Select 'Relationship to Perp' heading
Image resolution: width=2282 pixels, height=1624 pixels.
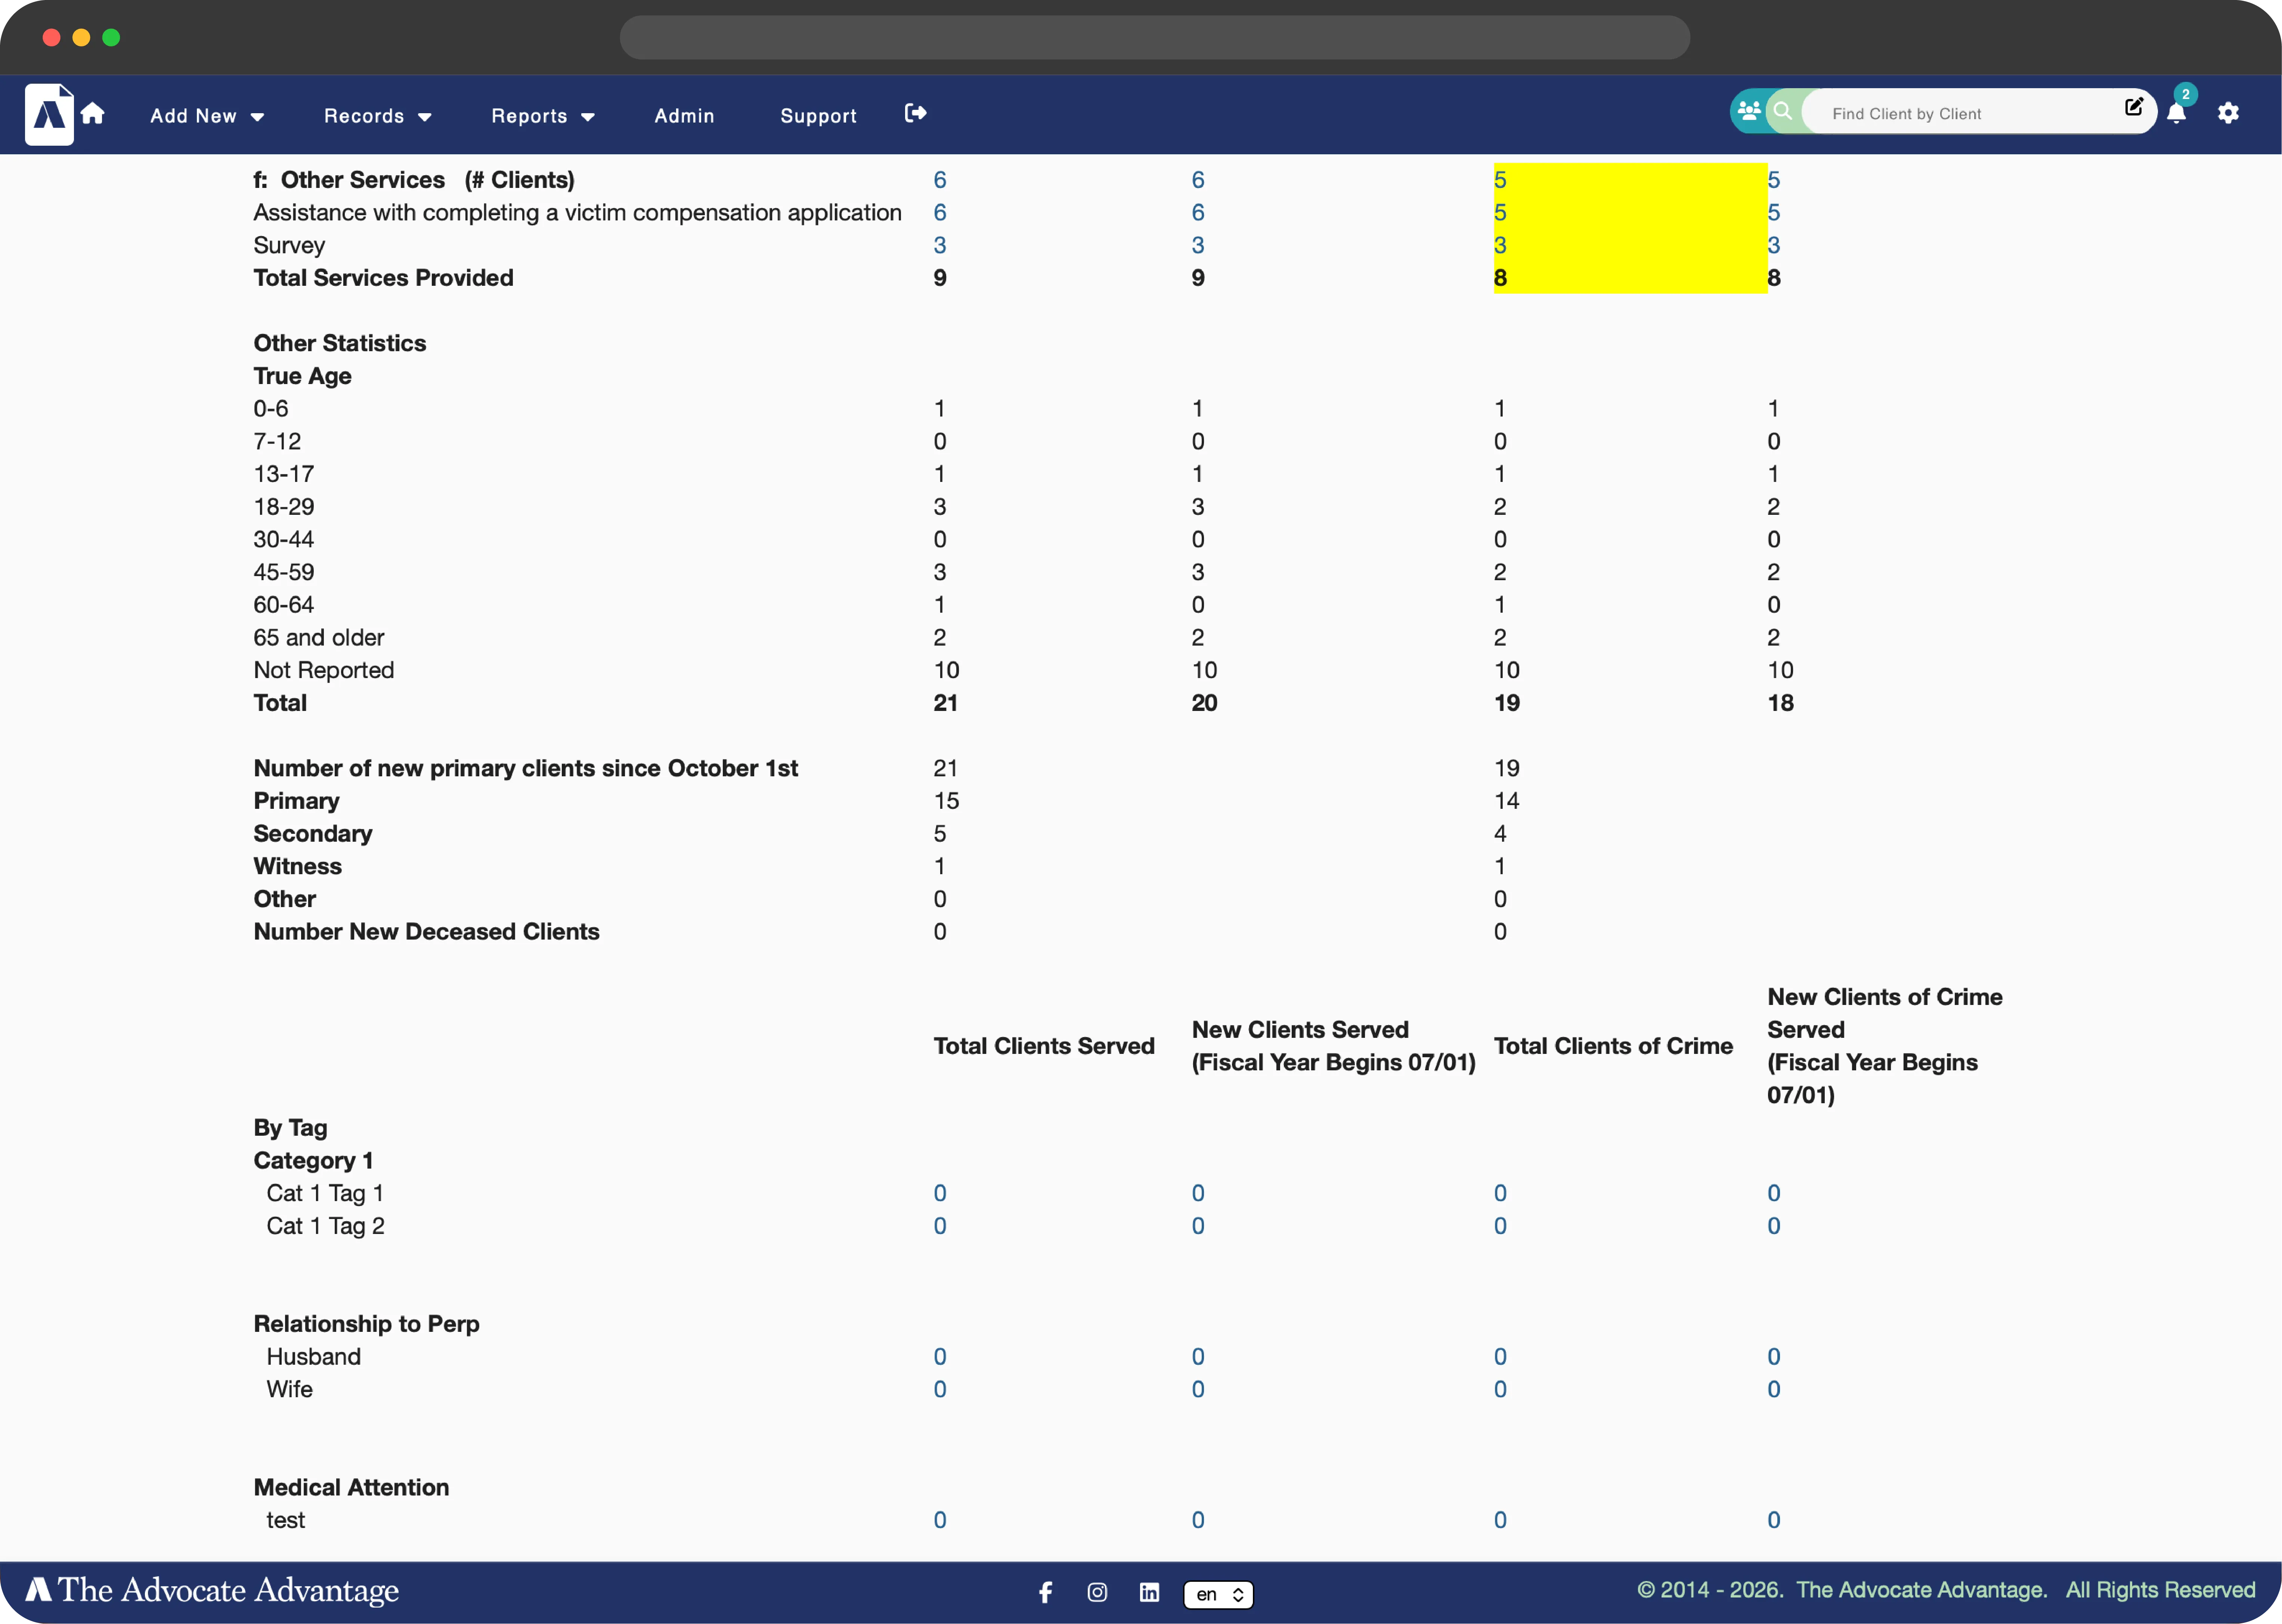pyautogui.click(x=366, y=1324)
